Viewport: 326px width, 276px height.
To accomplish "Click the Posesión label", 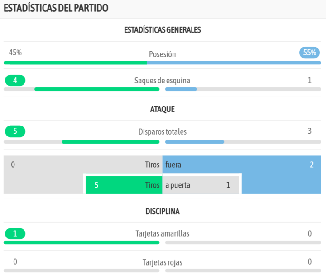I will tap(163, 54).
